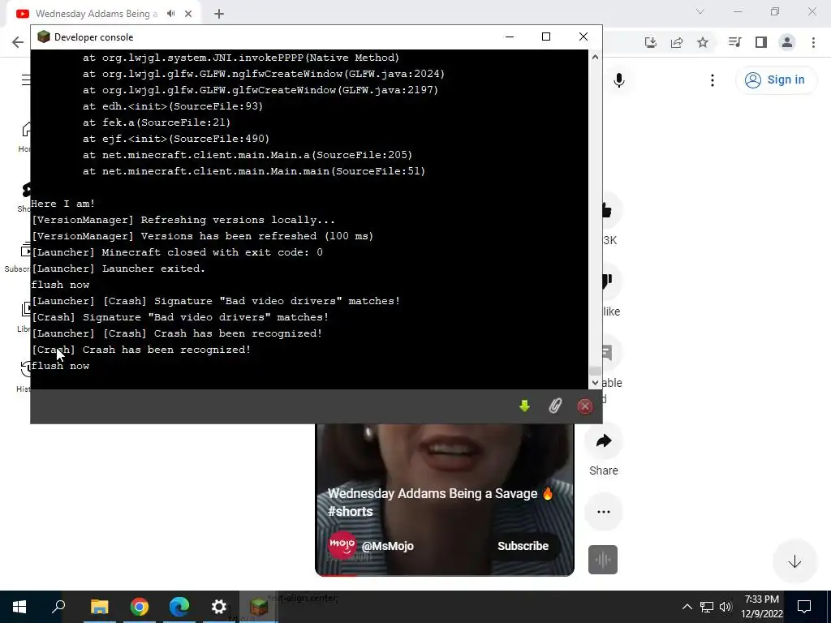The height and width of the screenshot is (623, 831).
Task: Click the '[Launcher] Launcher exited.' line
Action: 118,269
